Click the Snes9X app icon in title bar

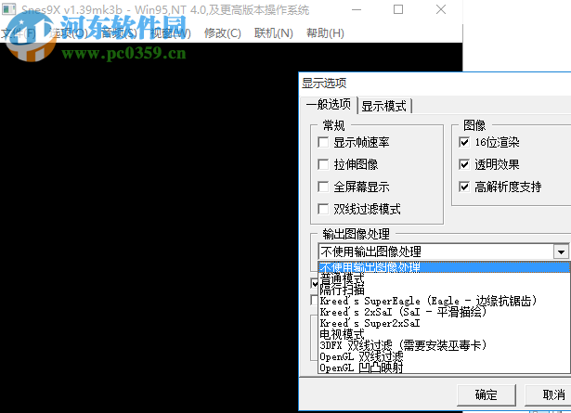click(9, 9)
